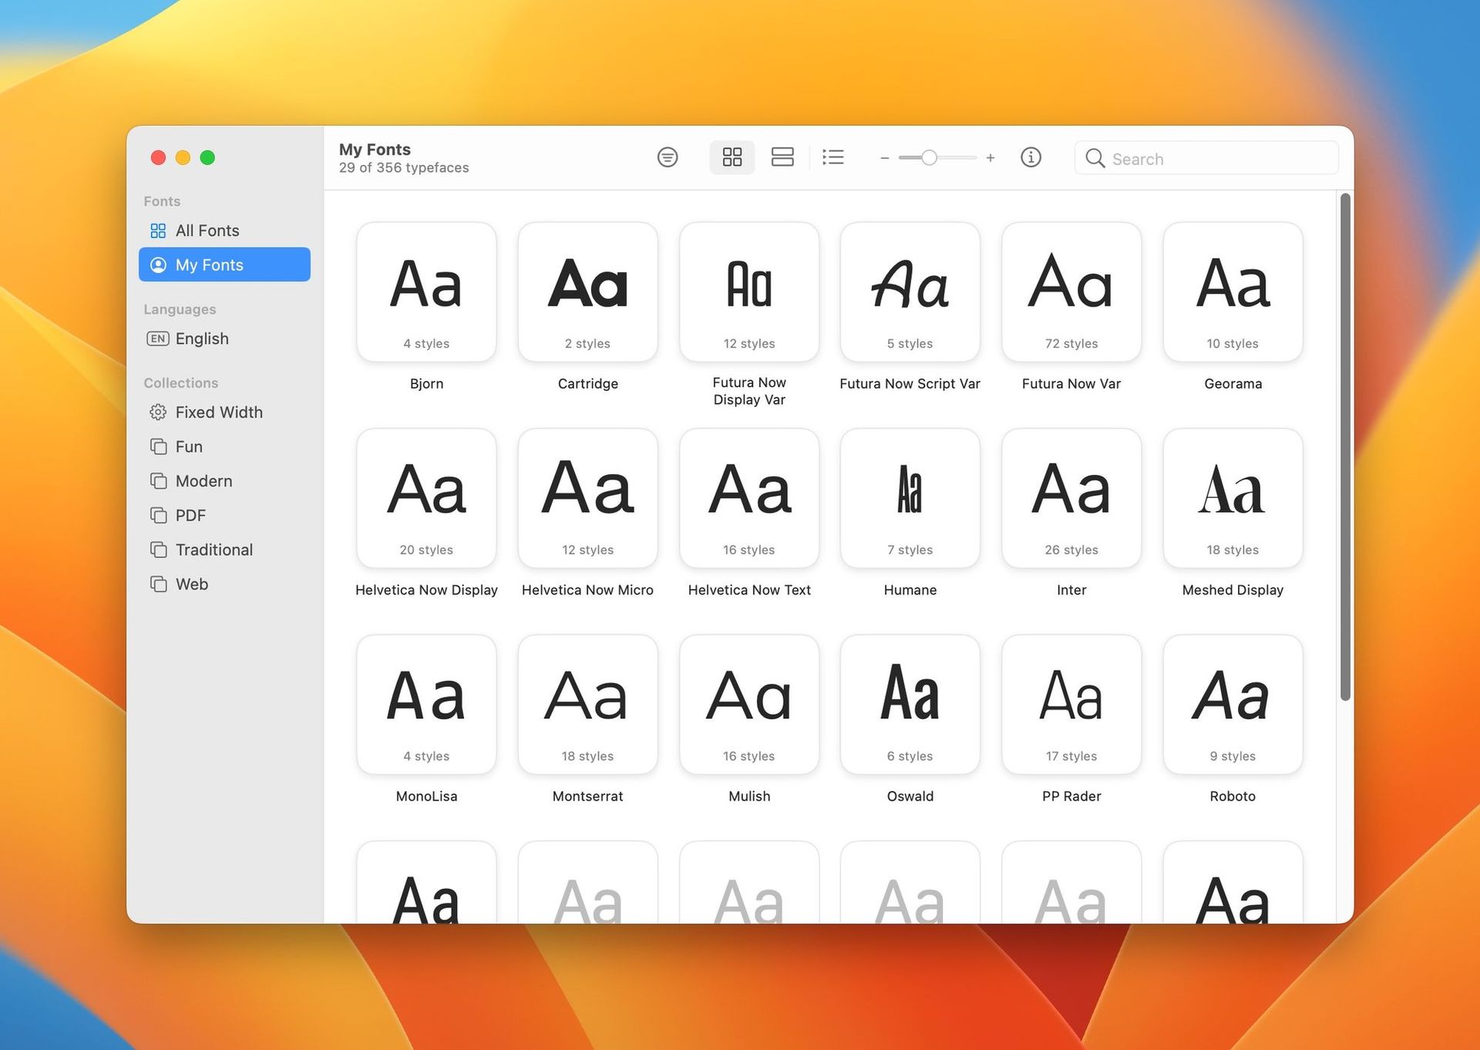Click the My Fonts person icon
This screenshot has height=1050, width=1480.
click(158, 264)
